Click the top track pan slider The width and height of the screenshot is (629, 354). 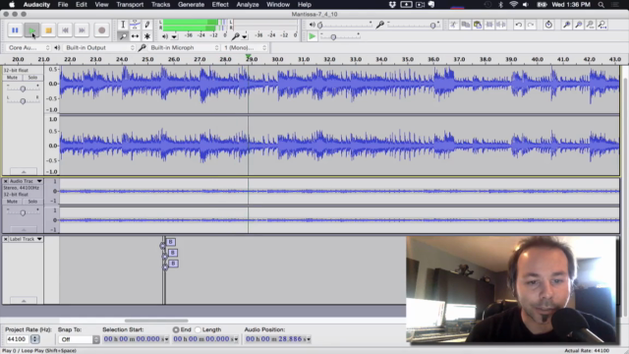pyautogui.click(x=23, y=101)
